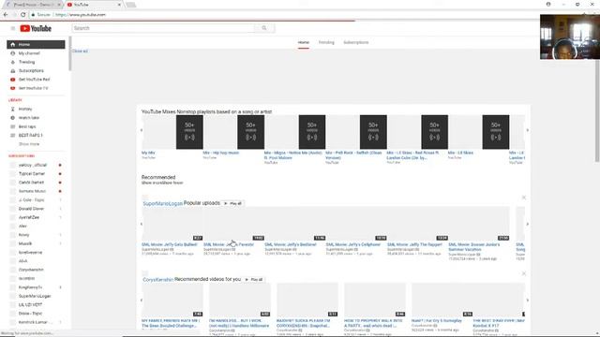Play all SuperMarioLogan popular uploads
The height and width of the screenshot is (337, 600).
coord(232,204)
